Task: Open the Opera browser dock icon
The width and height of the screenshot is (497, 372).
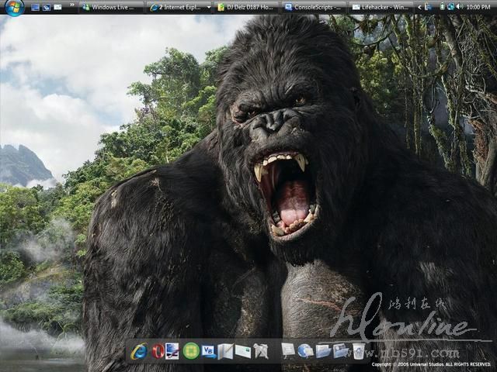Action: click(x=158, y=351)
